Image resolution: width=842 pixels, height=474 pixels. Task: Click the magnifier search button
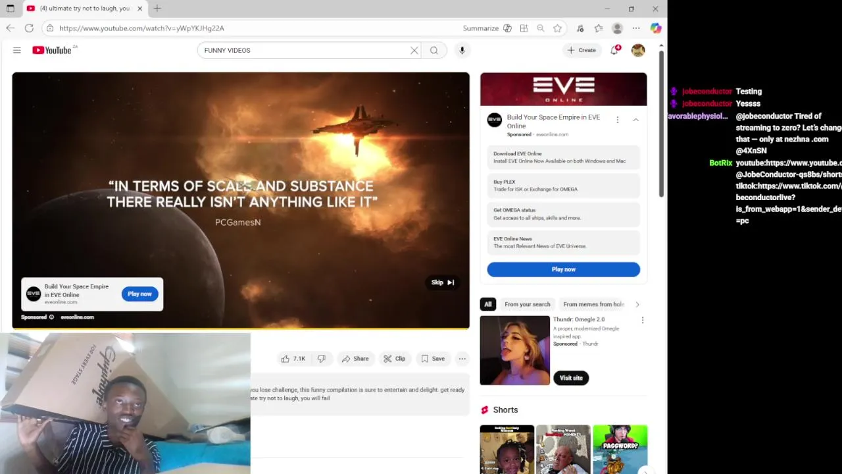tap(434, 50)
